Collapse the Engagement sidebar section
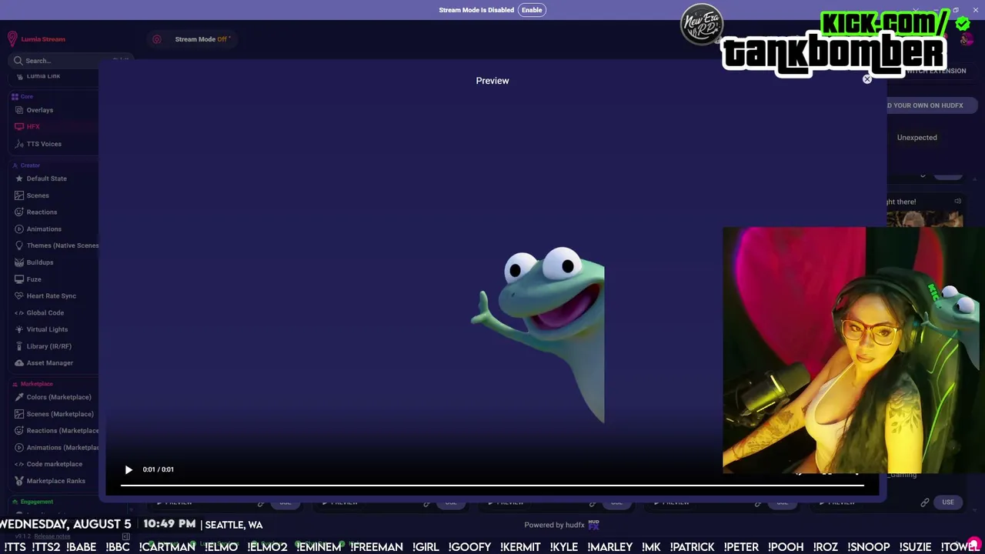This screenshot has width=985, height=554. [x=36, y=502]
